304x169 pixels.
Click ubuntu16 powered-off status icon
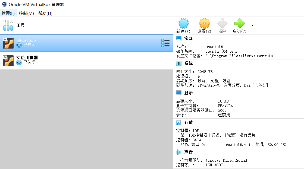pyautogui.click(x=19, y=45)
